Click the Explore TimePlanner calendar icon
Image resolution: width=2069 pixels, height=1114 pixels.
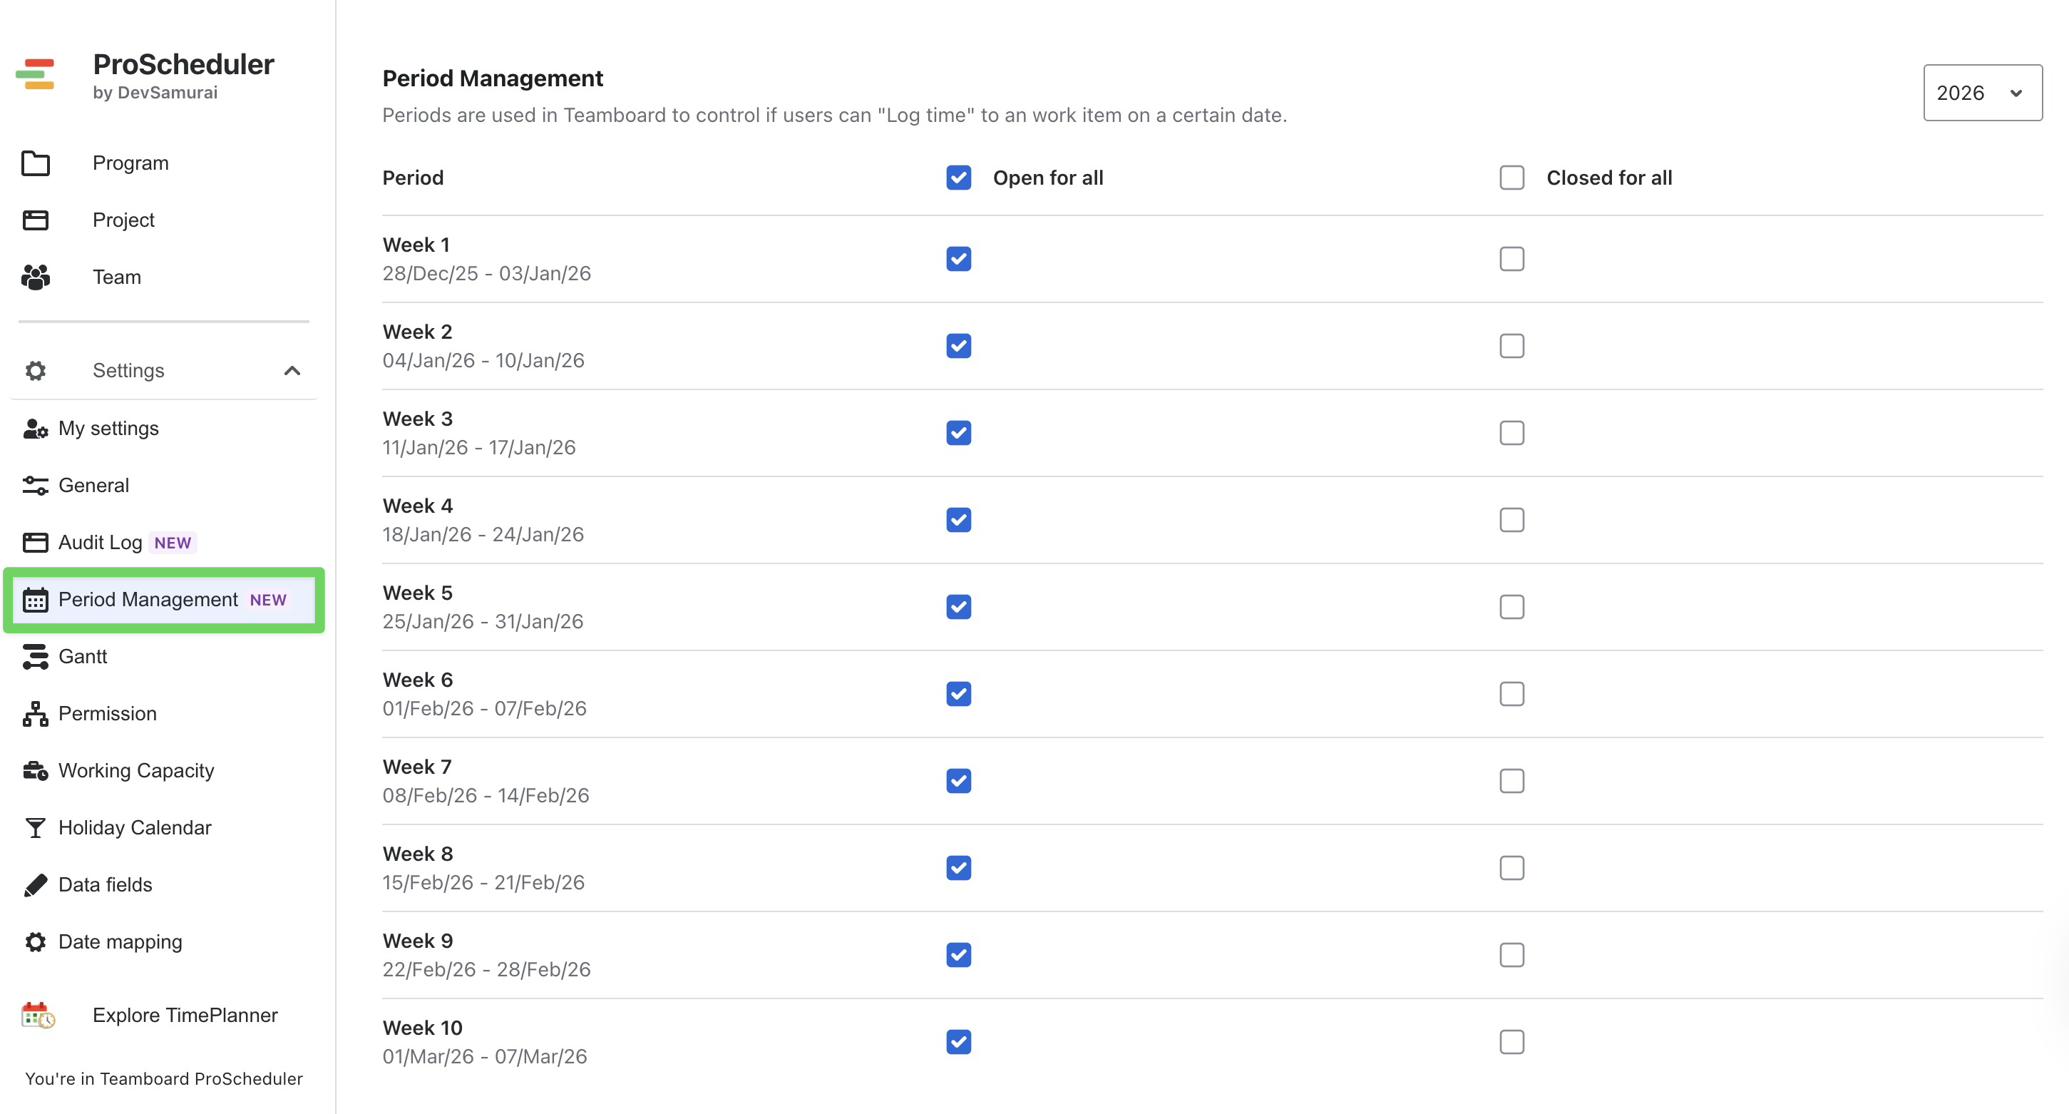pyautogui.click(x=38, y=1015)
